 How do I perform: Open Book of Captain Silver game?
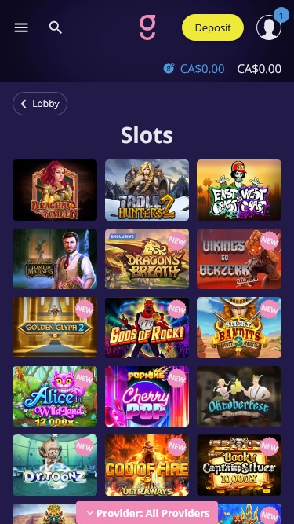click(x=239, y=465)
